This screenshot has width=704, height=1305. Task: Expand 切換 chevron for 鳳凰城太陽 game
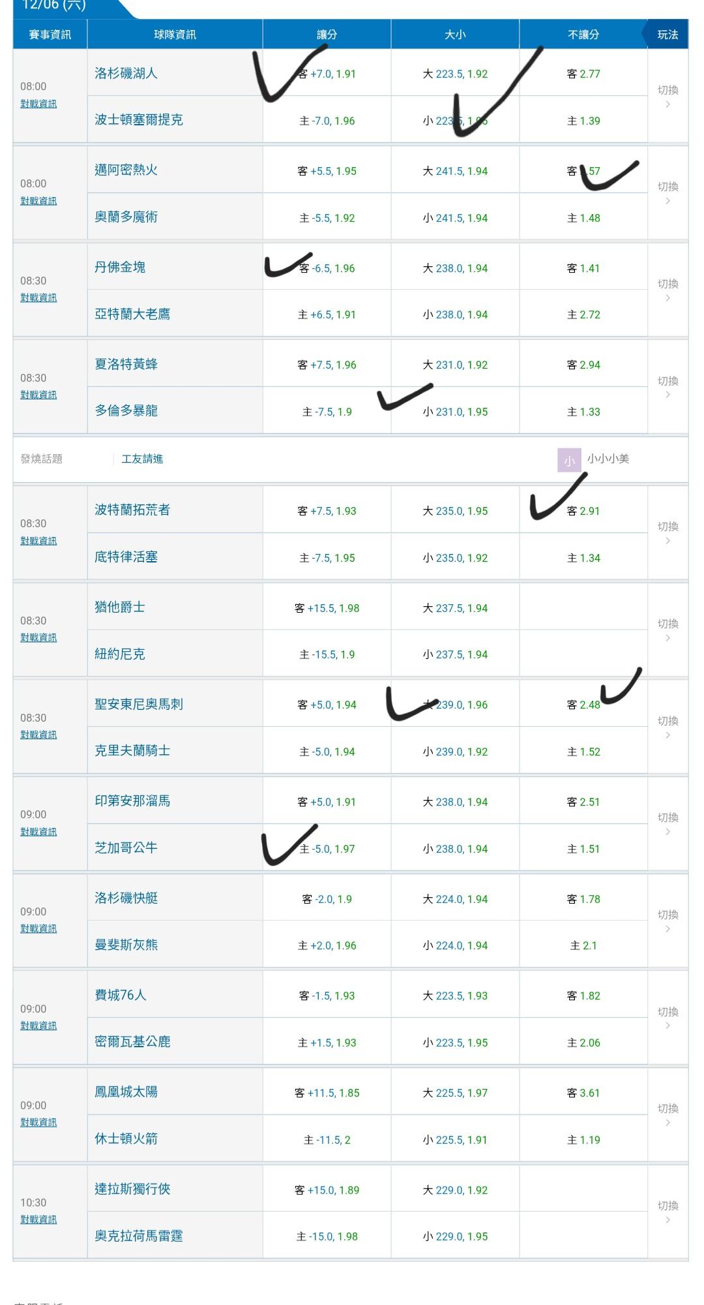coord(667,1115)
